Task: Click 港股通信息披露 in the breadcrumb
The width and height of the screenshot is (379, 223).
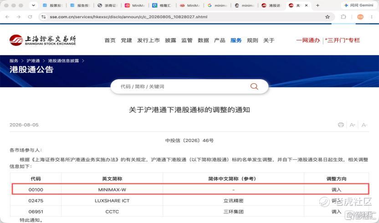Action: point(63,61)
